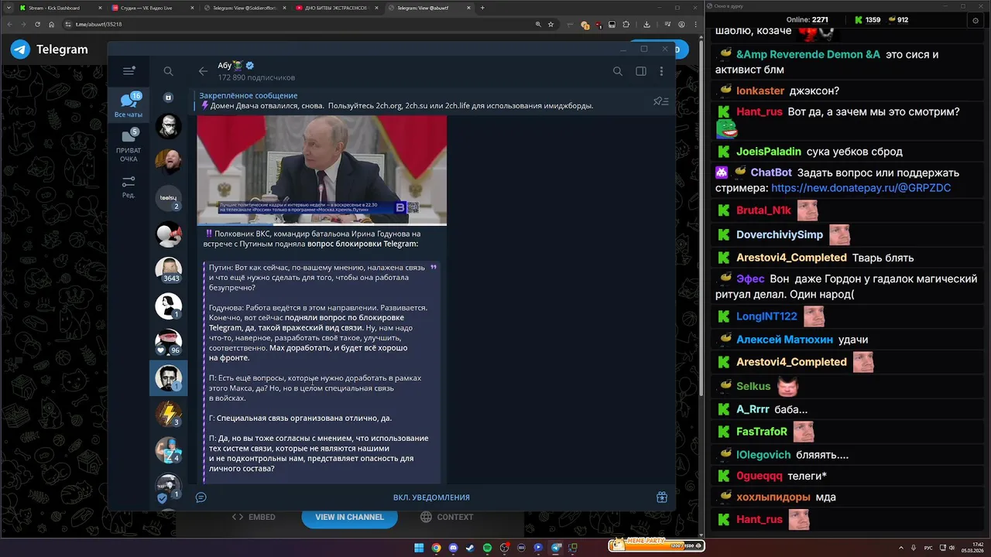Open the gift icon at bottom right

click(662, 497)
